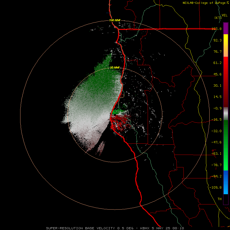Click the 92.3 legend value
This screenshot has height=230, width=230.
tap(217, 40)
